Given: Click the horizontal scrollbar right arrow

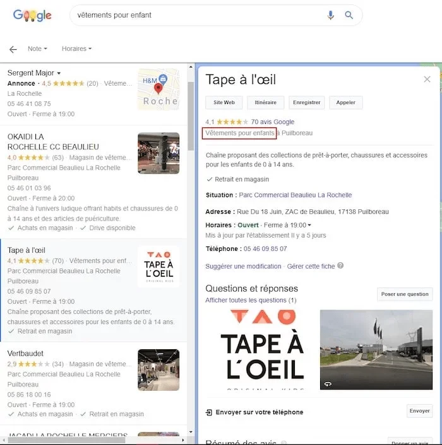Looking at the screenshot, I should [x=182, y=440].
